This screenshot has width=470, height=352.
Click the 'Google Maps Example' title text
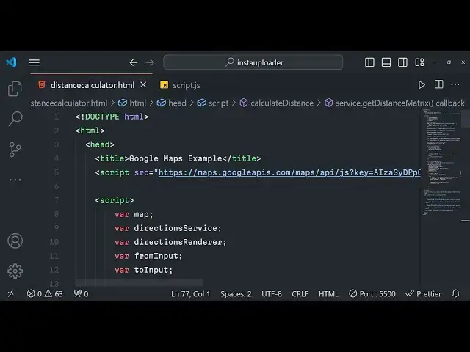pyautogui.click(x=176, y=158)
